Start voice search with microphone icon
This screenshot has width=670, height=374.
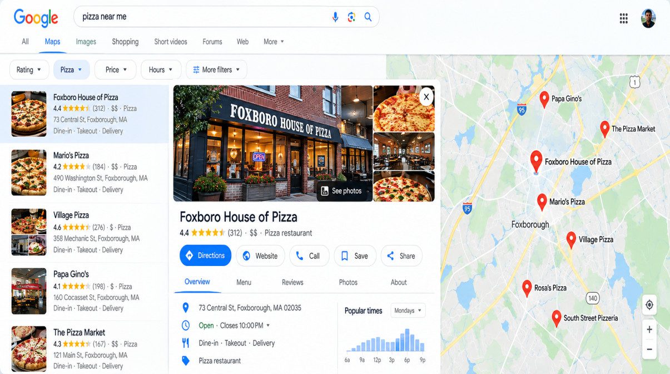tap(335, 17)
